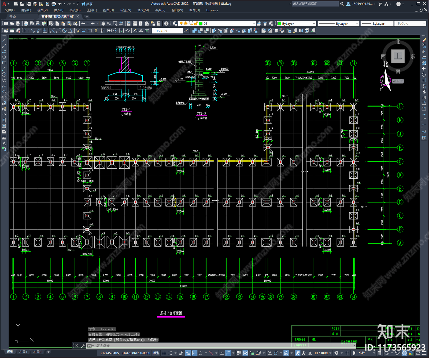Click the workspace switching gear icon
The image size is (429, 358).
point(336,353)
